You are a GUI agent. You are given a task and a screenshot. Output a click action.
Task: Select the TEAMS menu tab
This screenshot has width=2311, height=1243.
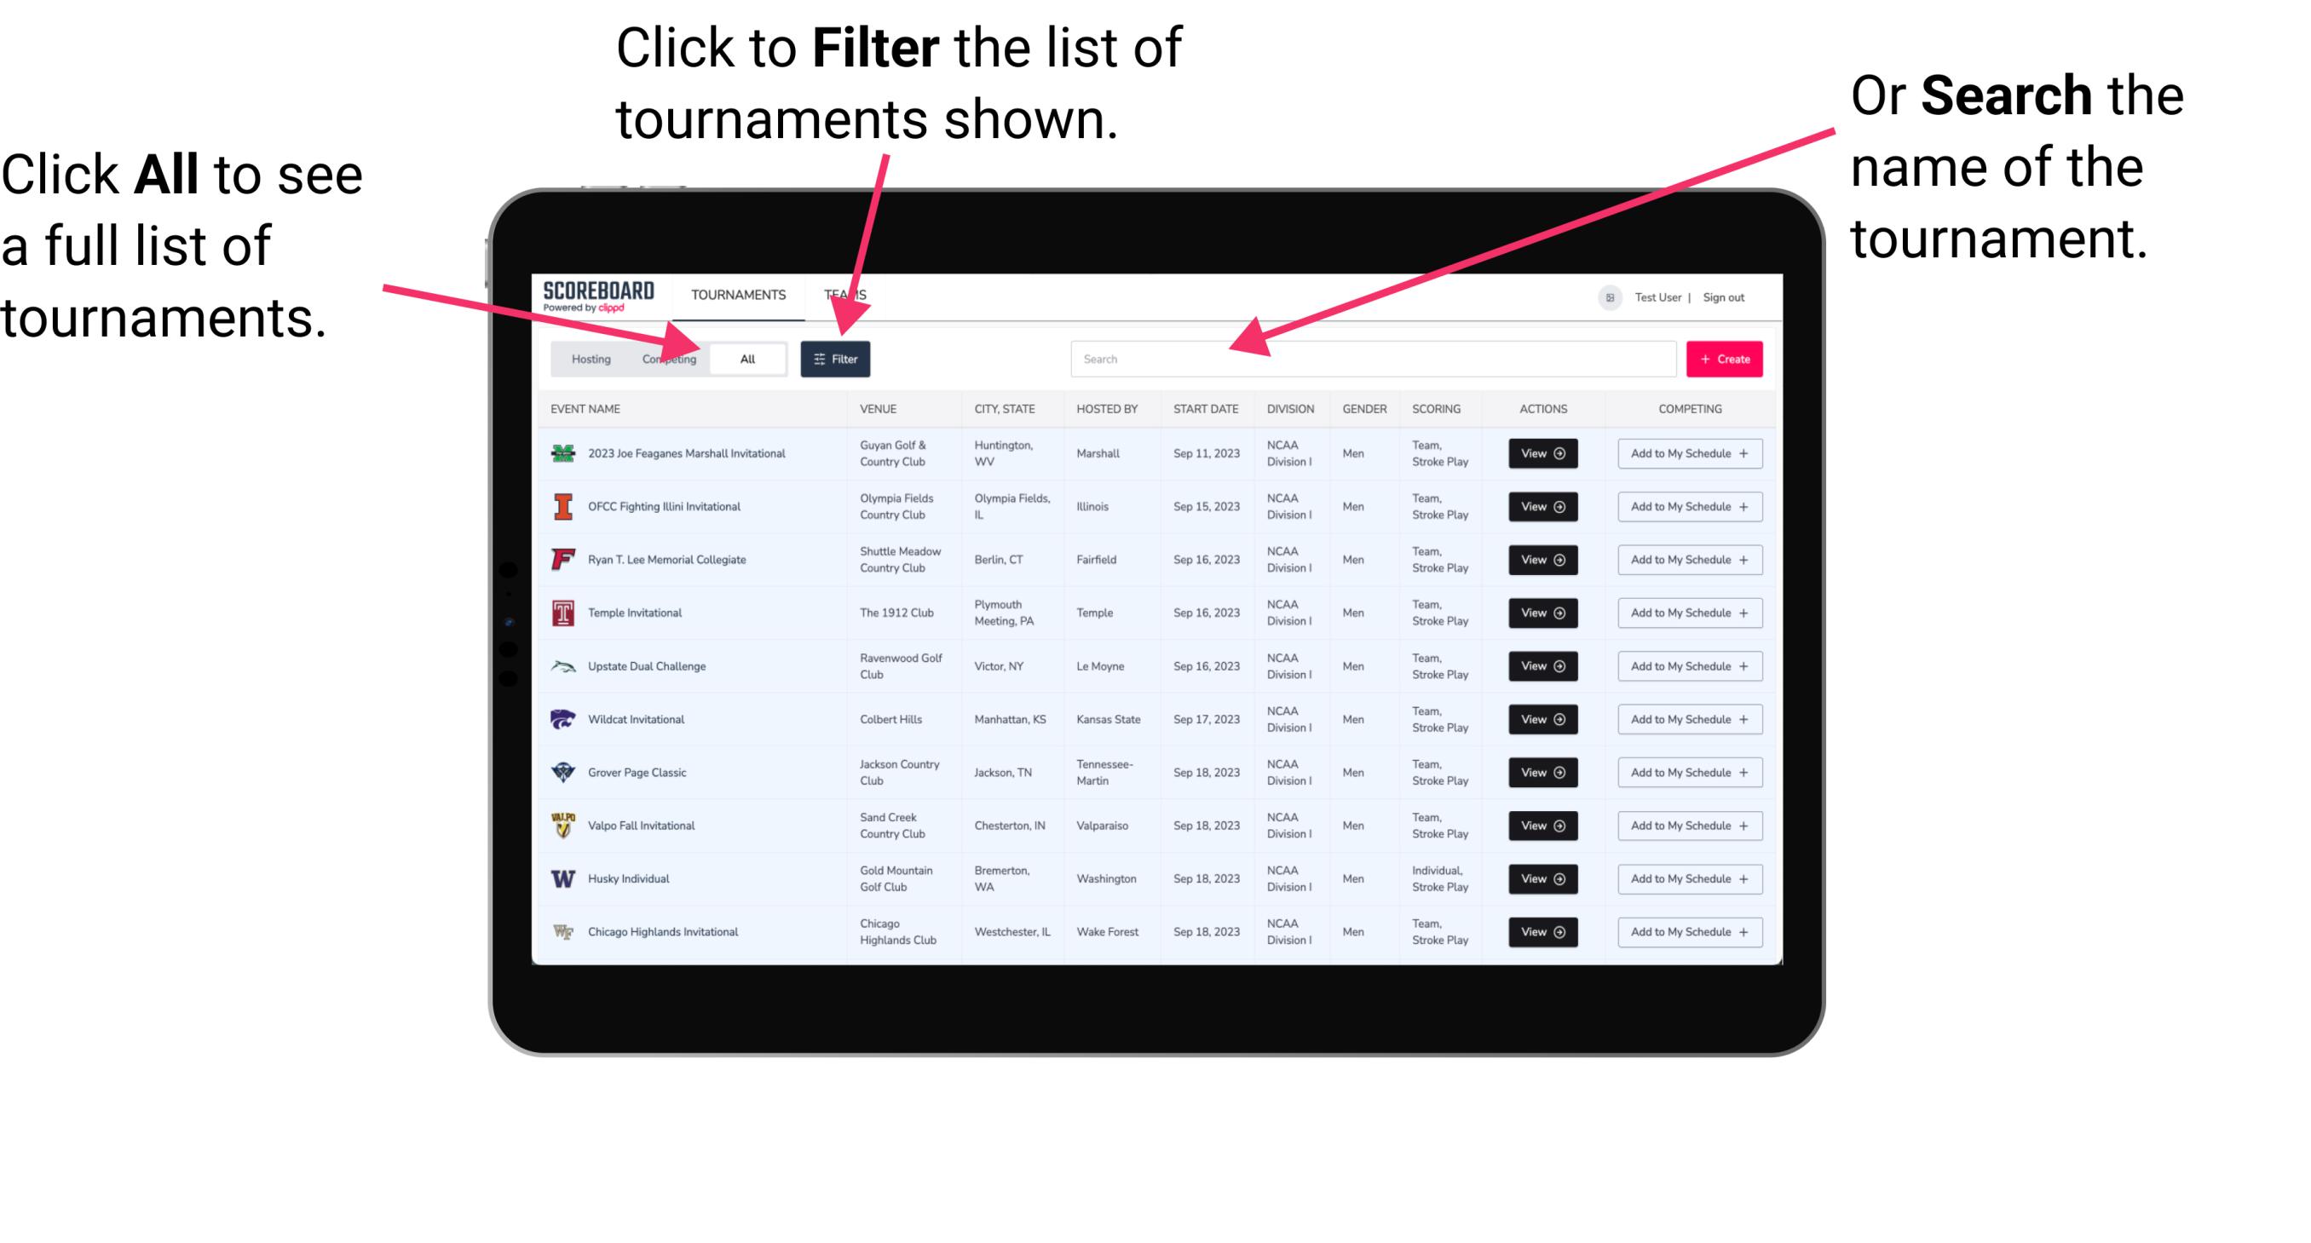tap(848, 294)
